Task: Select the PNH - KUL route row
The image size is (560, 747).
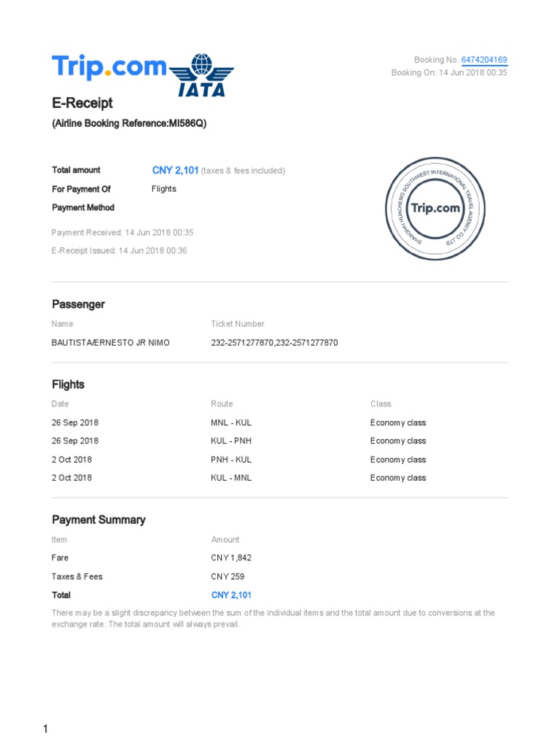Action: coord(231,460)
